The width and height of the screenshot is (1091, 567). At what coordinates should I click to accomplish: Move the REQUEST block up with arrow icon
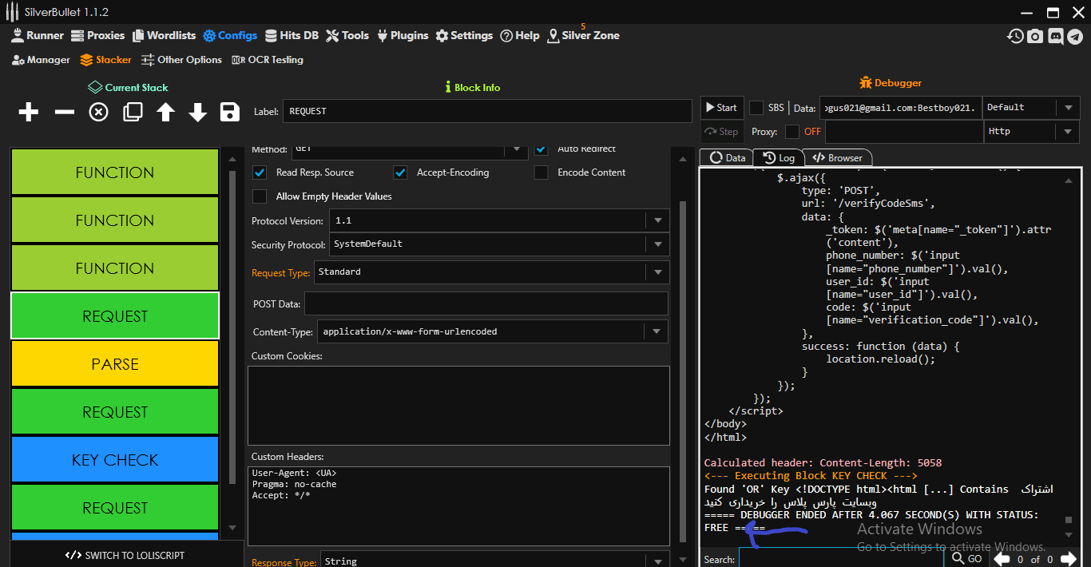coord(165,112)
